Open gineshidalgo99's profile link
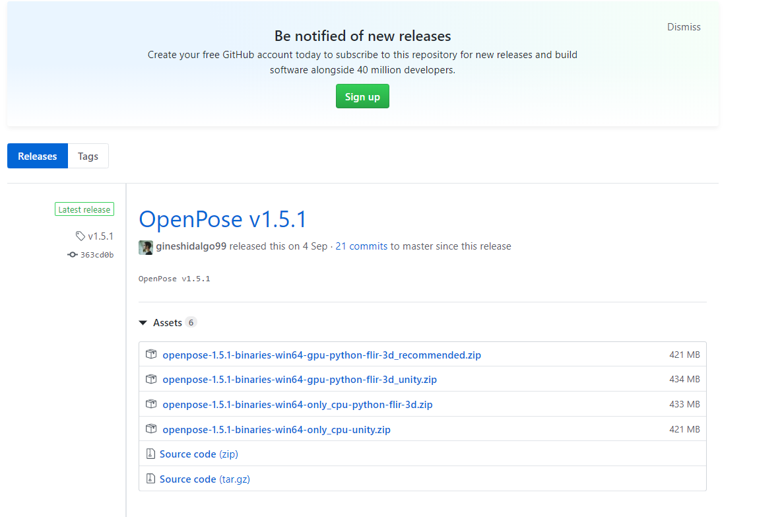The width and height of the screenshot is (784, 517). pos(191,246)
